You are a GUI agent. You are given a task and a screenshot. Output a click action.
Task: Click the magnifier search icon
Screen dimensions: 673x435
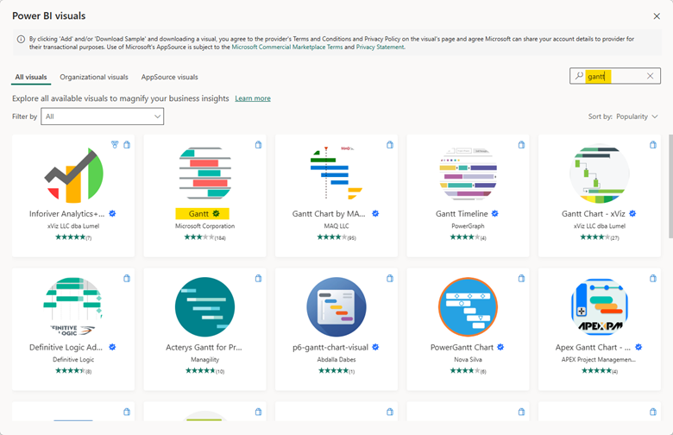click(579, 76)
